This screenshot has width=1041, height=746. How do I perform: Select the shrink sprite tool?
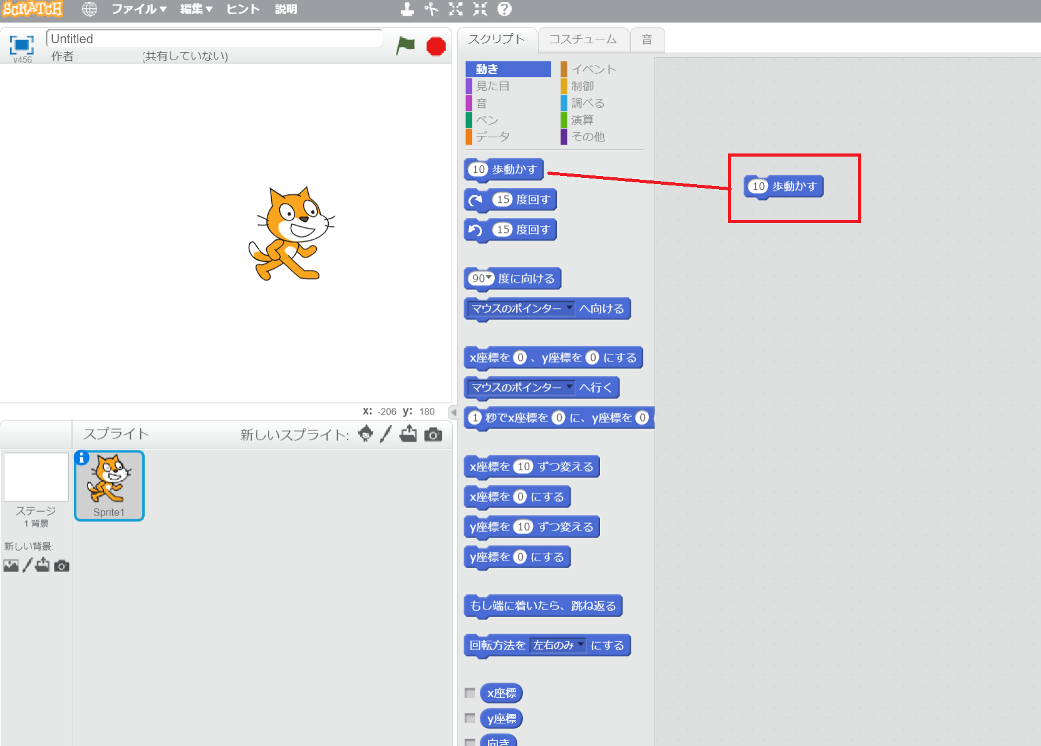[x=480, y=9]
